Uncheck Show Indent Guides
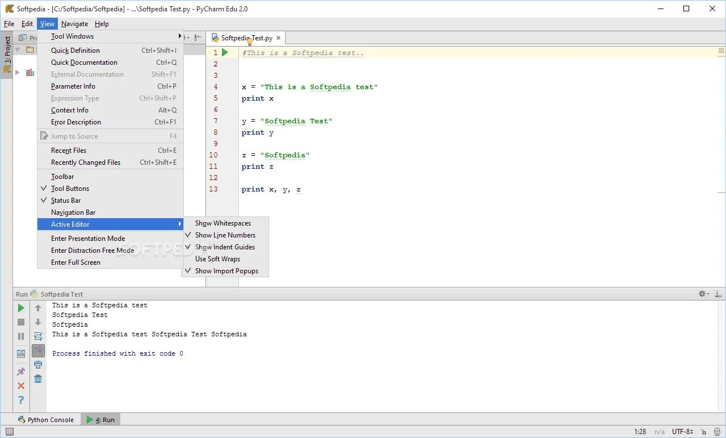The width and height of the screenshot is (726, 438). tap(225, 247)
